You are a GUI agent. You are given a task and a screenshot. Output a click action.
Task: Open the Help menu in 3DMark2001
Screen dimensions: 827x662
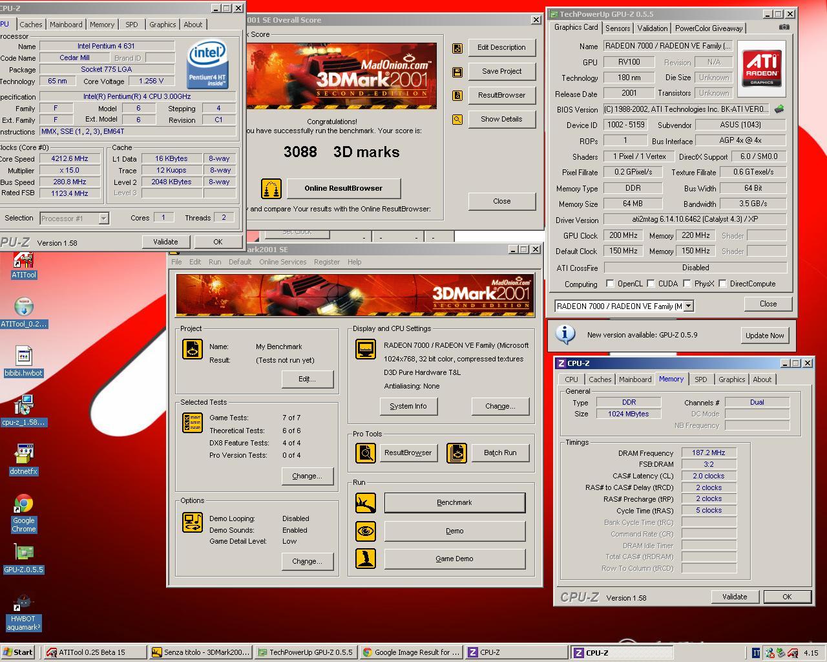point(354,262)
